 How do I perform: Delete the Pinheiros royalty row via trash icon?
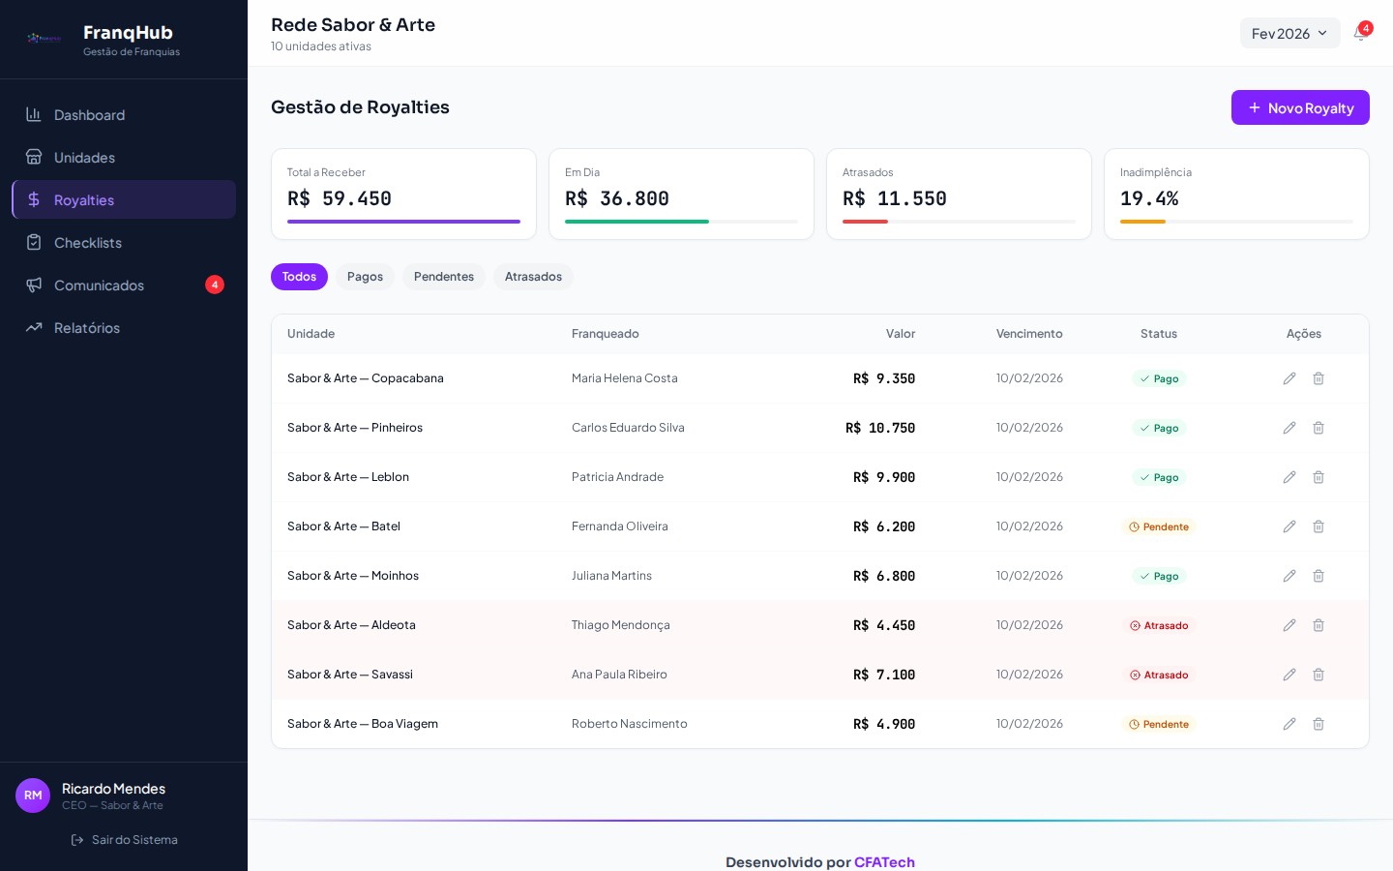[x=1318, y=428]
